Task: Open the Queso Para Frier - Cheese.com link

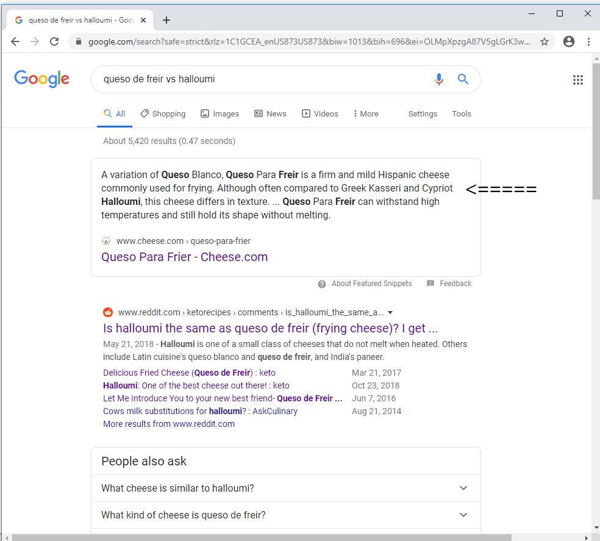Action: [x=184, y=257]
